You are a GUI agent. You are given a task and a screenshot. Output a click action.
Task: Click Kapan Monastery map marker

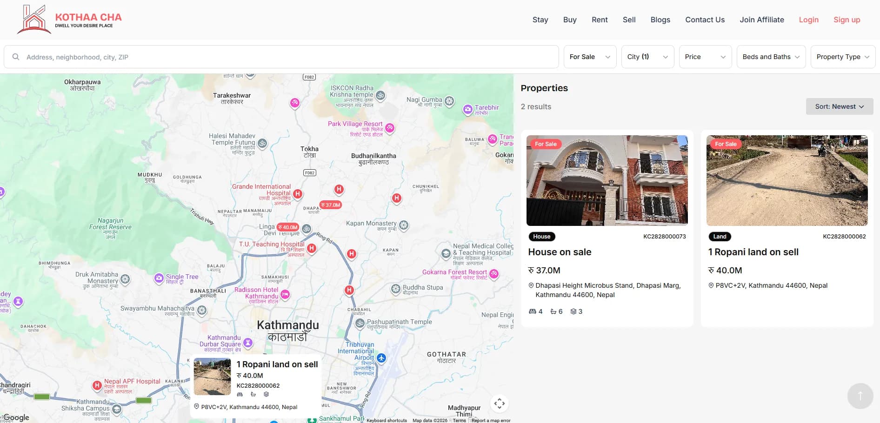pos(404,225)
